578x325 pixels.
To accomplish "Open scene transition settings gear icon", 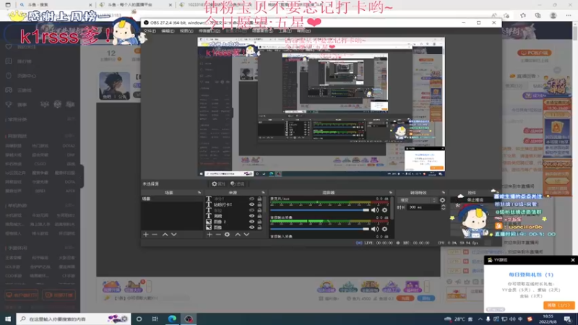I will (442, 200).
